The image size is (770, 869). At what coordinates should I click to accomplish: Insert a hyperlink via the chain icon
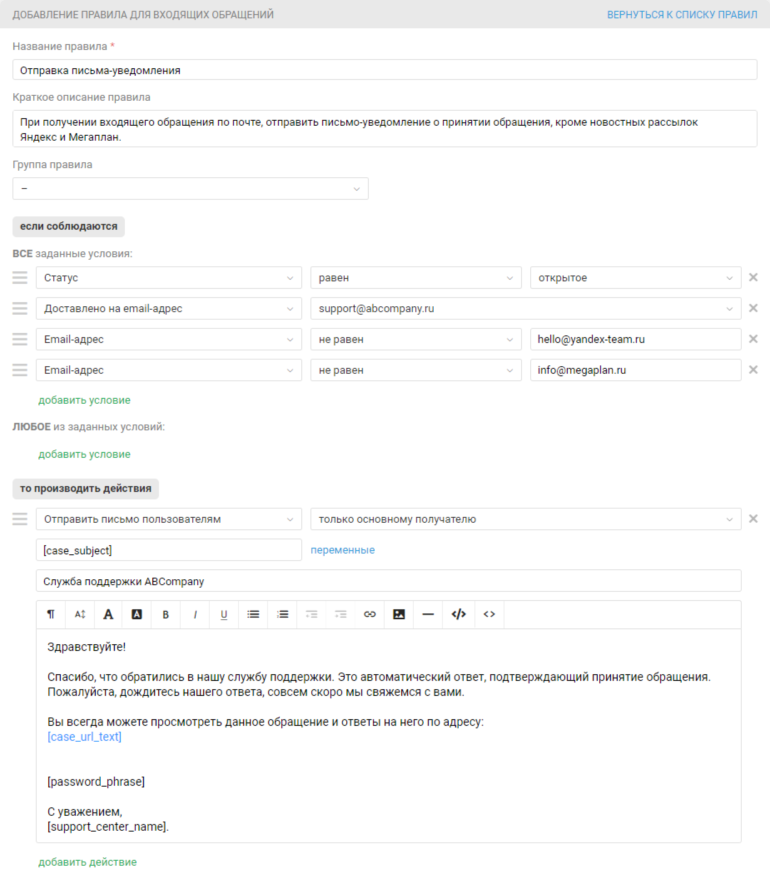click(370, 614)
